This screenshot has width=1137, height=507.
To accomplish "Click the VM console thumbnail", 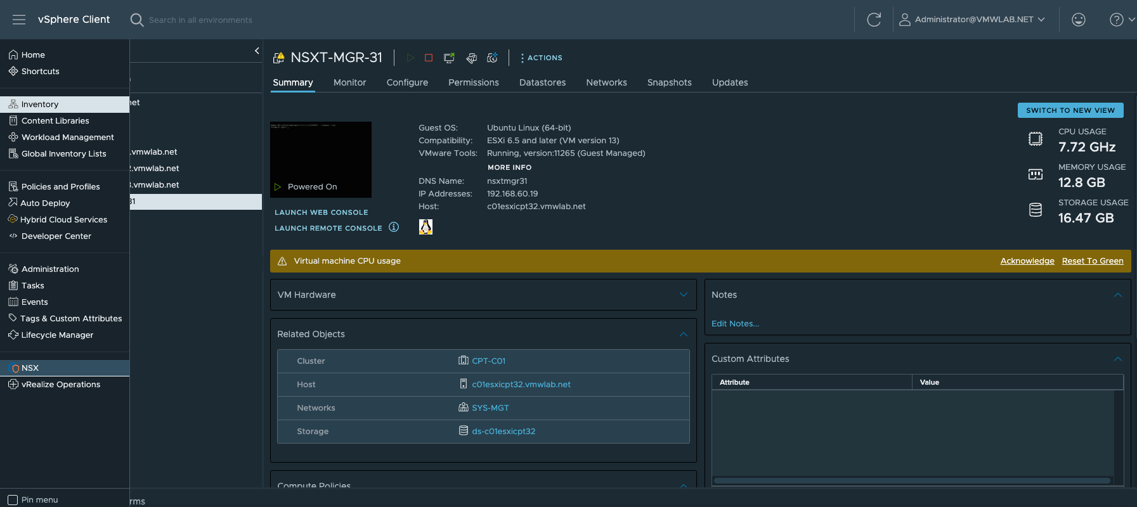I will click(x=321, y=160).
